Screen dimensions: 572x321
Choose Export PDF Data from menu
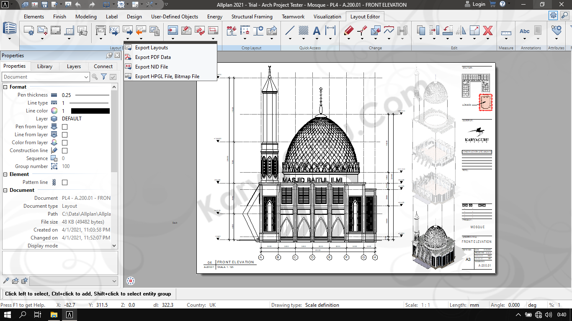click(x=153, y=57)
